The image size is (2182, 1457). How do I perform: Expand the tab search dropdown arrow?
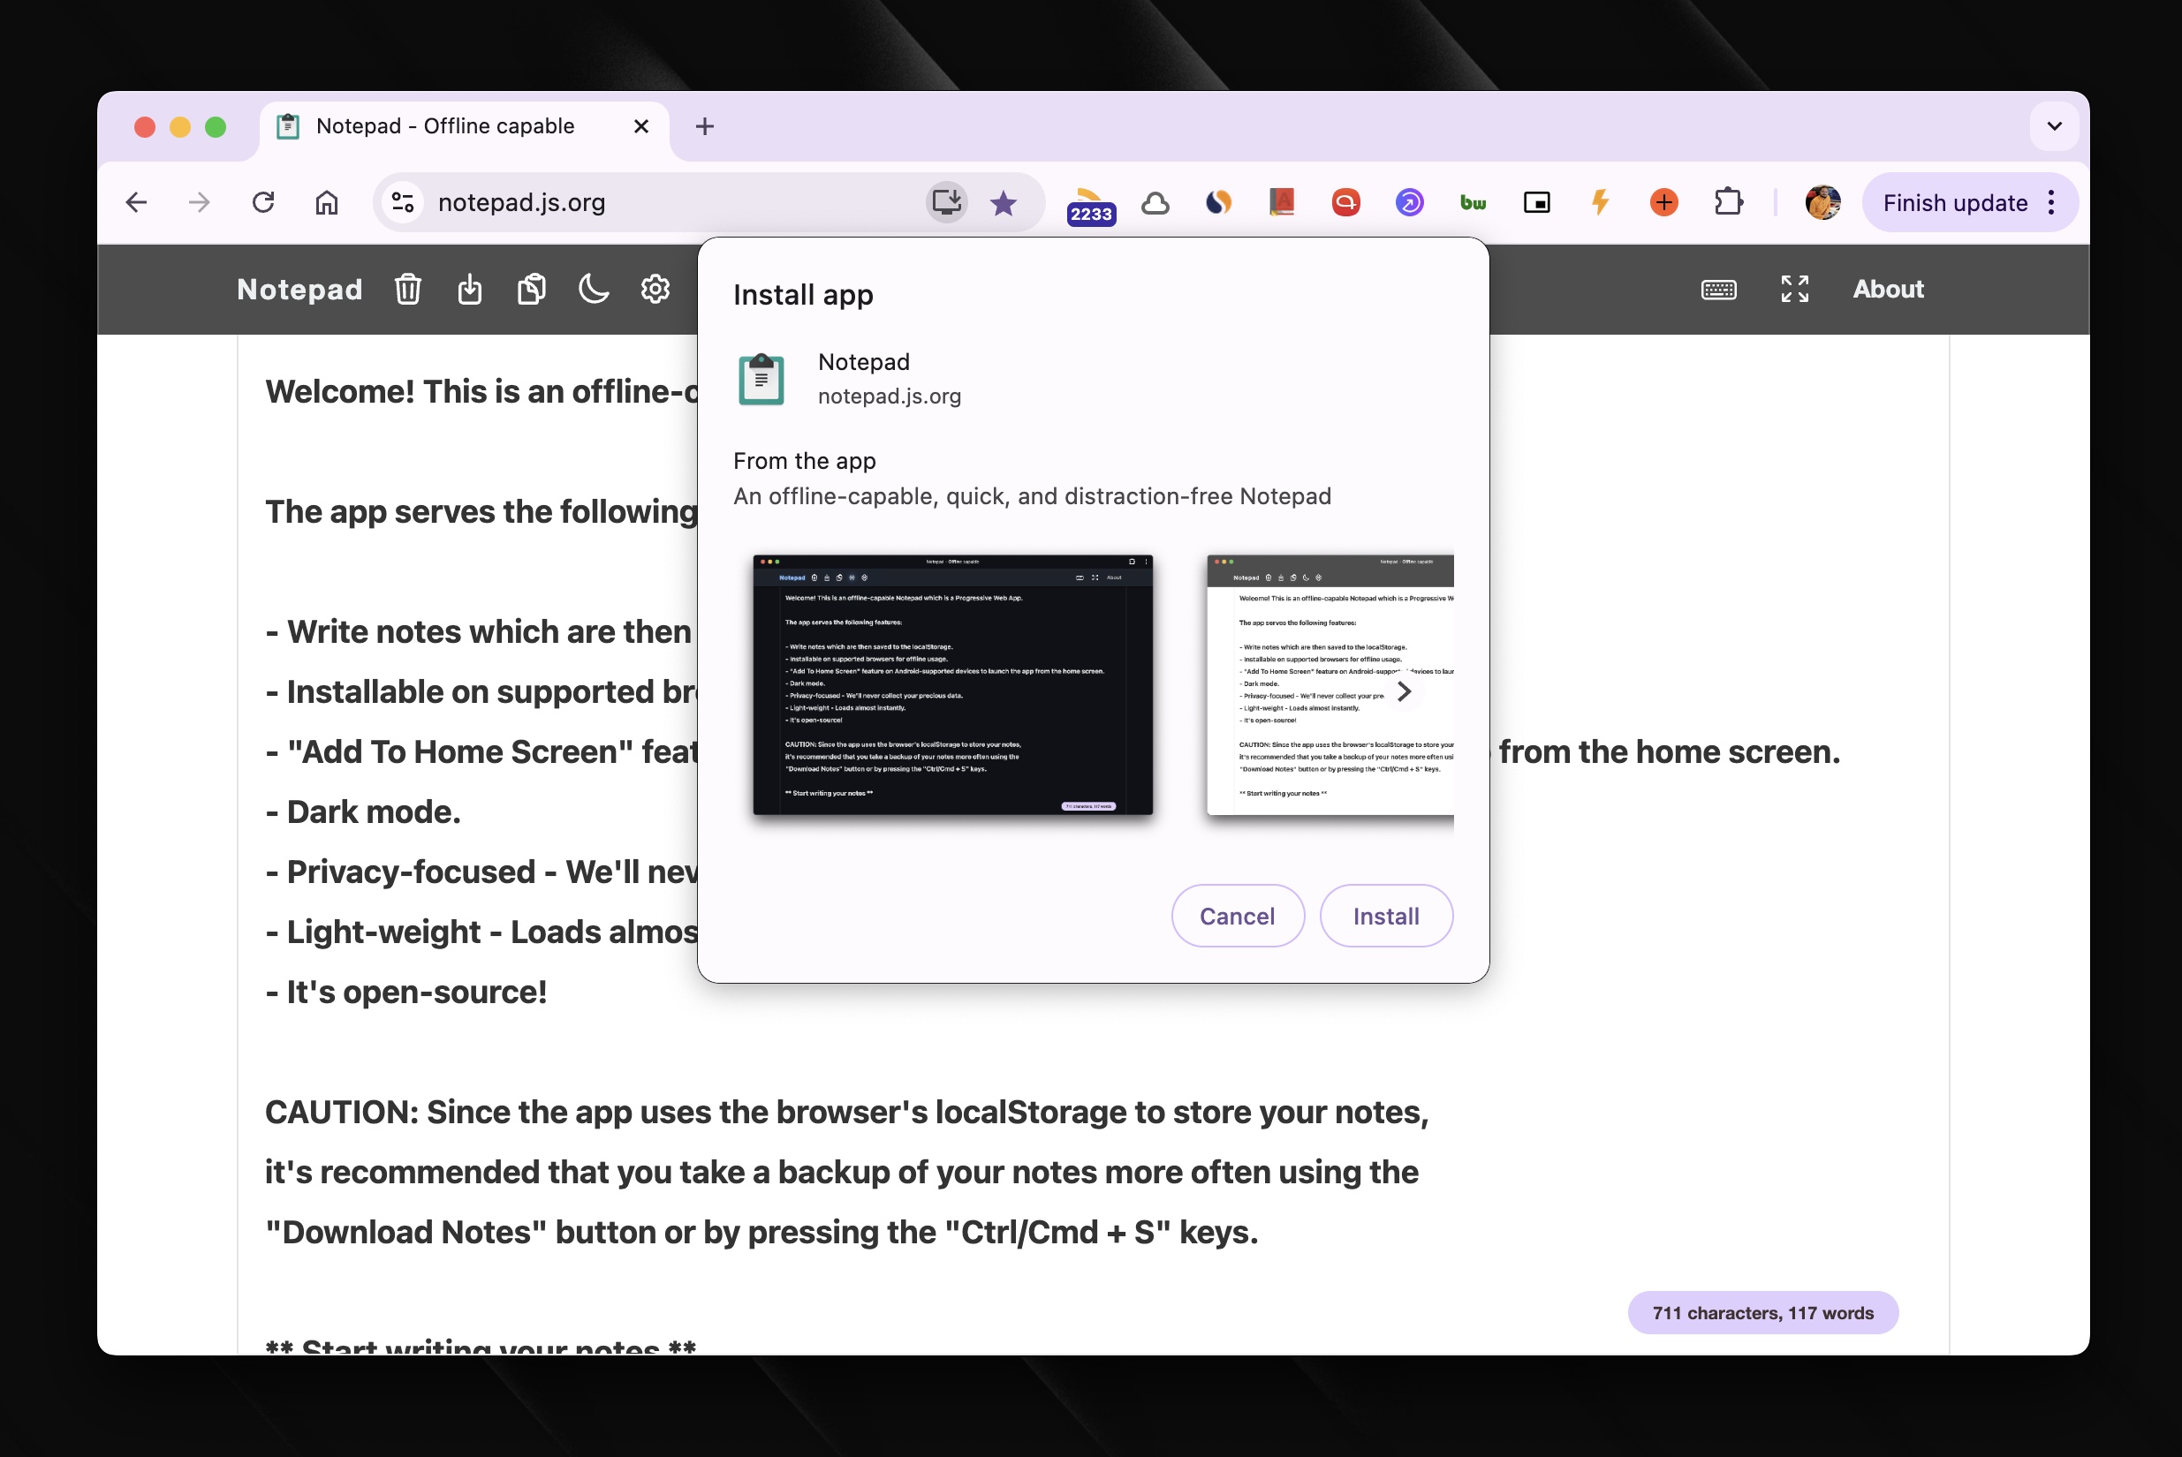tap(2055, 126)
